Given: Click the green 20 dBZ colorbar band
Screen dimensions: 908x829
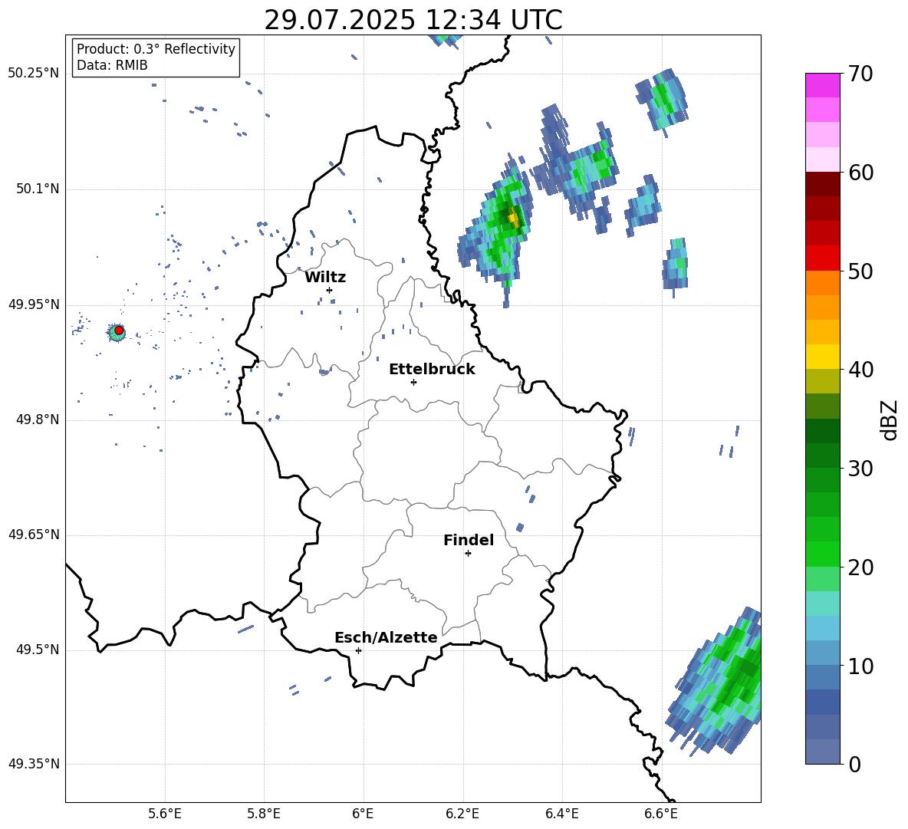Looking at the screenshot, I should click(x=822, y=554).
